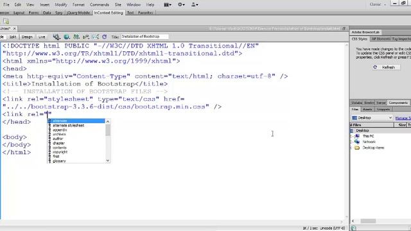Choose 'copyright' from the code hints
The width and height of the screenshot is (411, 231).
[76, 152]
